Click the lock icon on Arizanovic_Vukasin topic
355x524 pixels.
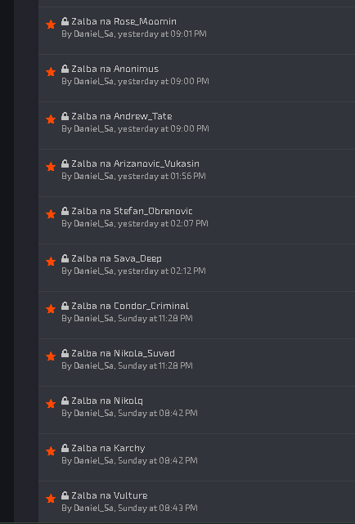point(65,163)
